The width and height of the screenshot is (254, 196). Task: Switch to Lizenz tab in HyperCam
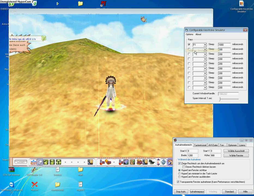pos(242,145)
